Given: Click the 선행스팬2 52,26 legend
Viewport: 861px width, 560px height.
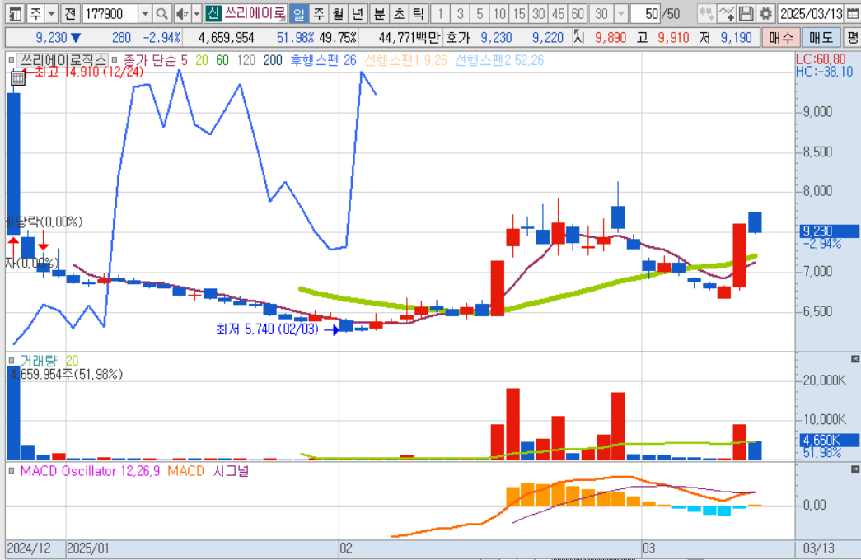Looking at the screenshot, I should [x=499, y=60].
